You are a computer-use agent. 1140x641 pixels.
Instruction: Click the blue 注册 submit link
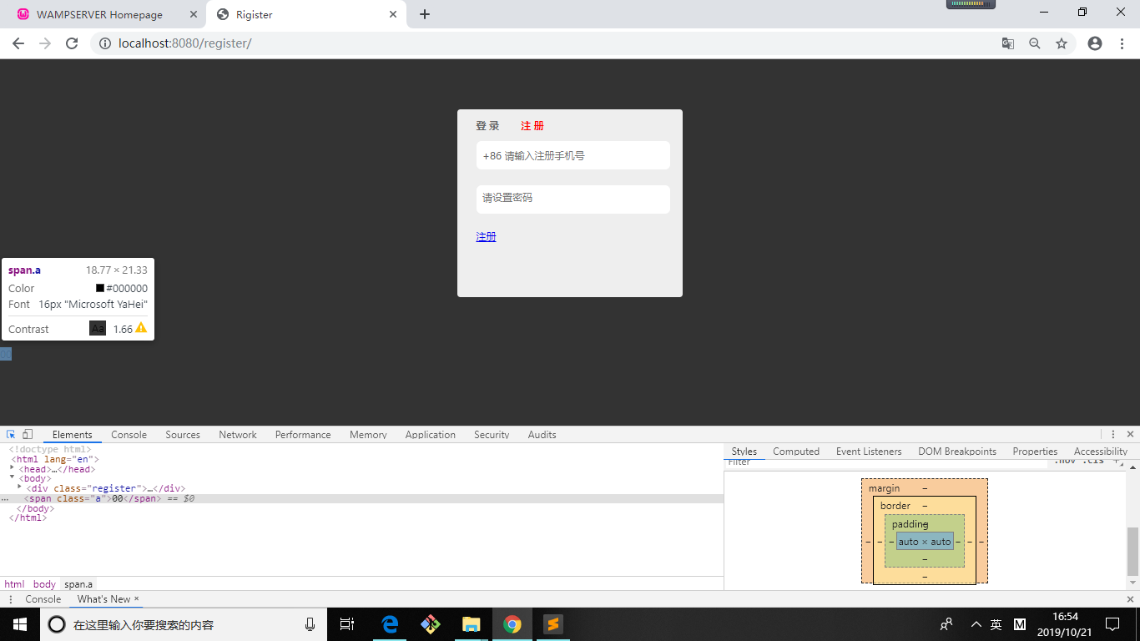tap(486, 237)
